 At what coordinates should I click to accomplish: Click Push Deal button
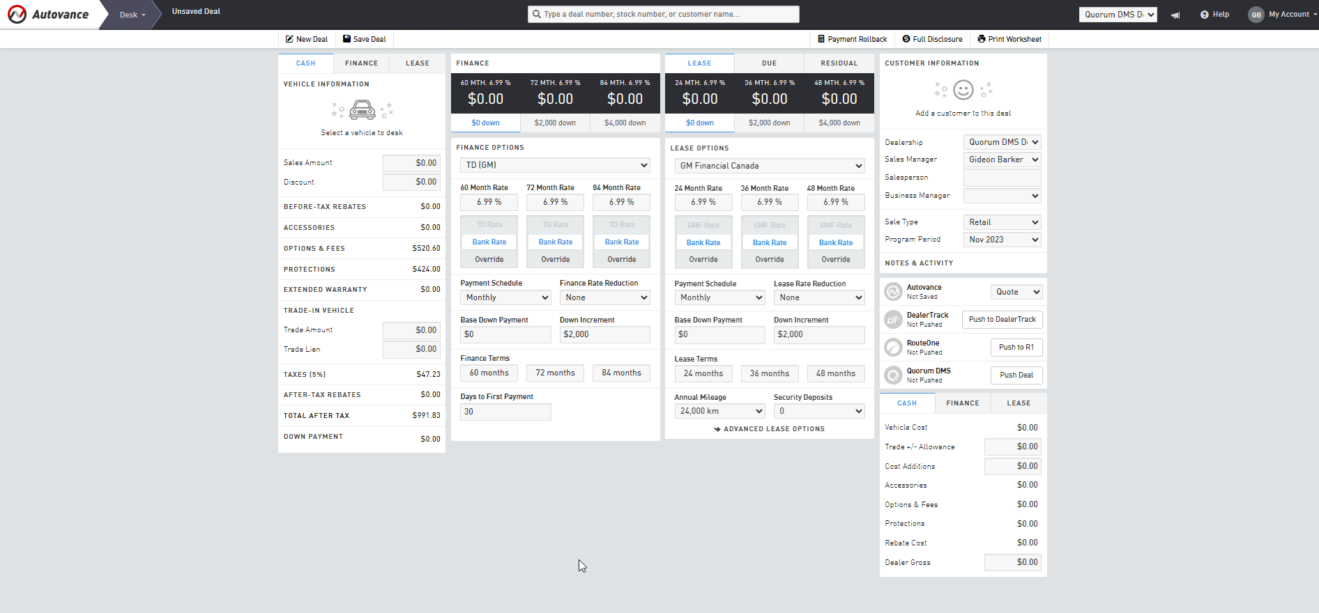coord(1016,375)
